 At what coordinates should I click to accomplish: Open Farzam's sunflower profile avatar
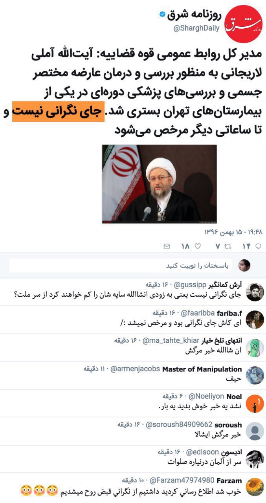click(255, 487)
